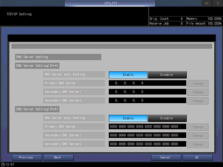The height and width of the screenshot is (167, 223).
Task: Select the IPv4 Secondary DNS Server2 address field
Action: point(148,100)
